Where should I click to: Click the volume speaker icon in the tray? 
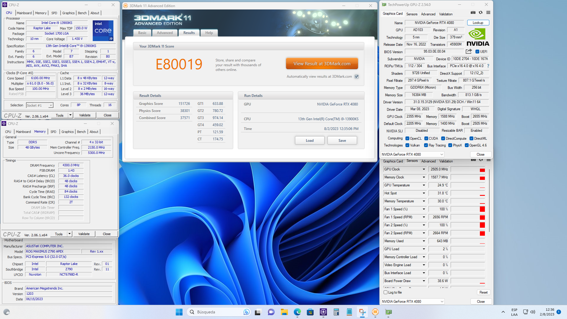(x=532, y=312)
